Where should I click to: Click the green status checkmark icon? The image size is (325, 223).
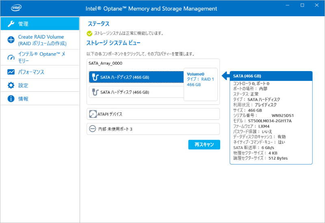tap(89, 33)
